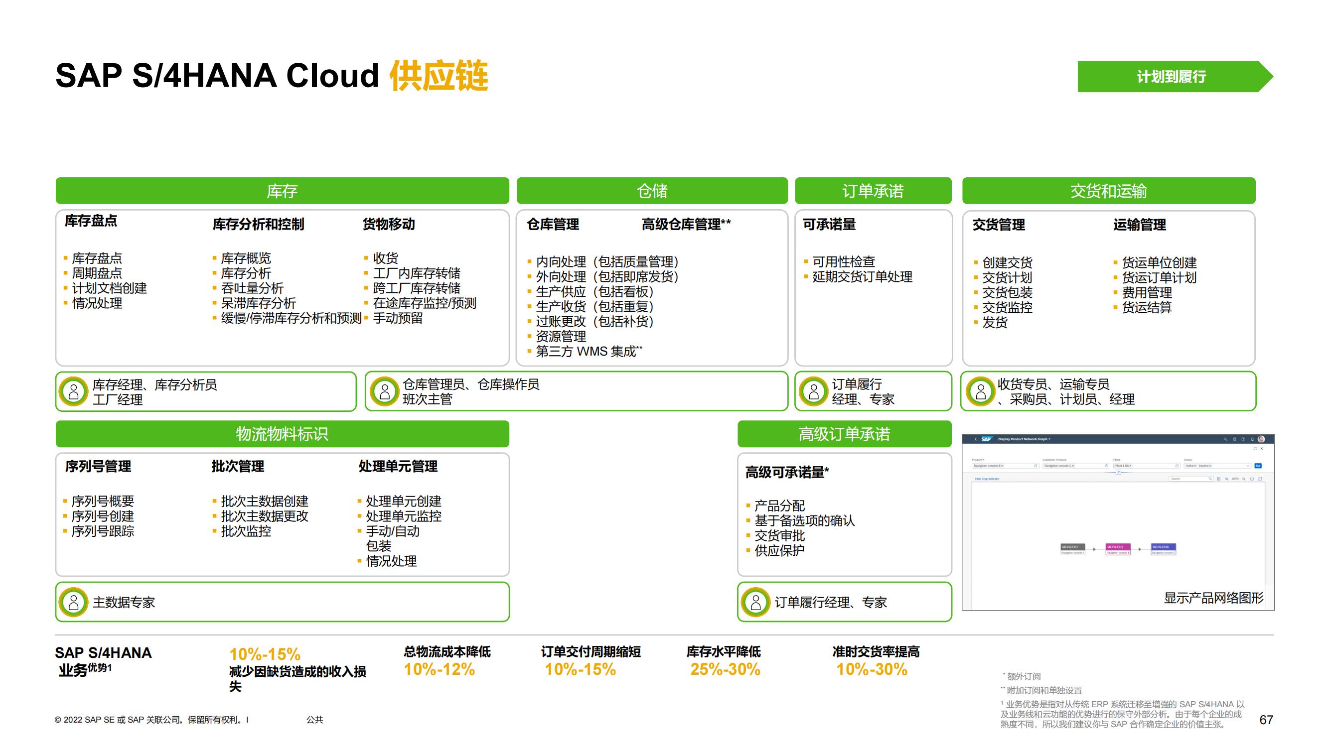Click the search magnifier in the SAP app header
This screenshot has height=747, width=1329.
point(1225,439)
